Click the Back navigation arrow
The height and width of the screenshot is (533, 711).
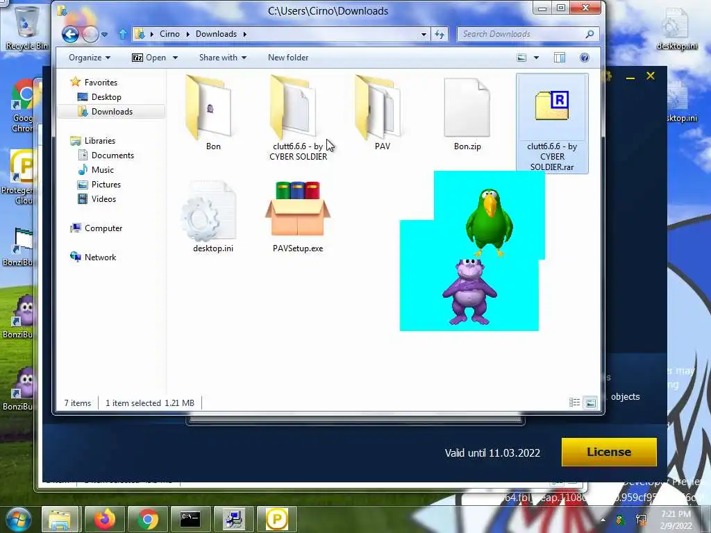tap(70, 34)
